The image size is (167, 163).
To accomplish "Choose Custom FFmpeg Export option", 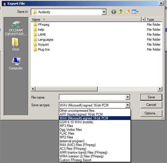I will (95, 160).
